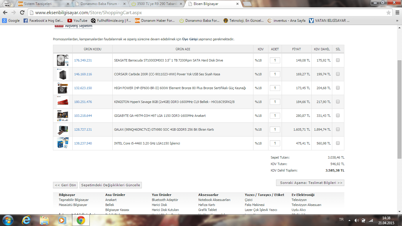Screen dimensions: 402x226
Task: Click the << Geri Dön button
Action: (x=65, y=185)
